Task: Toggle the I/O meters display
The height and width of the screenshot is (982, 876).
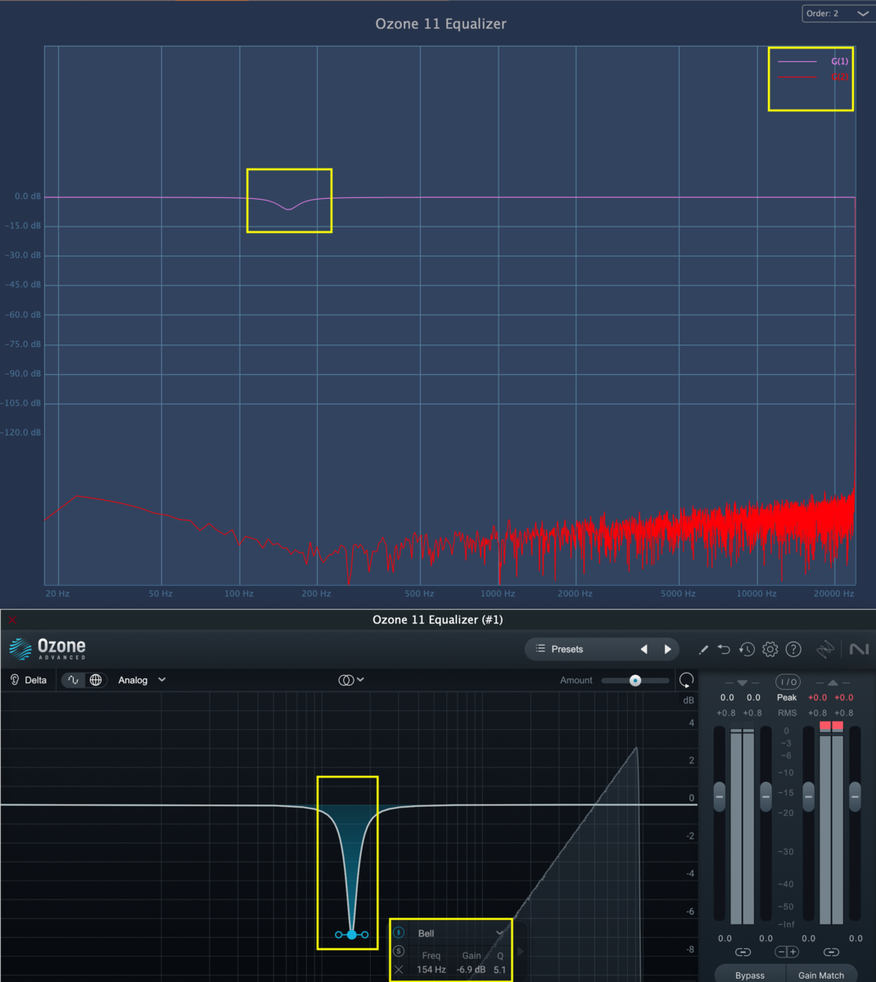Action: [786, 681]
